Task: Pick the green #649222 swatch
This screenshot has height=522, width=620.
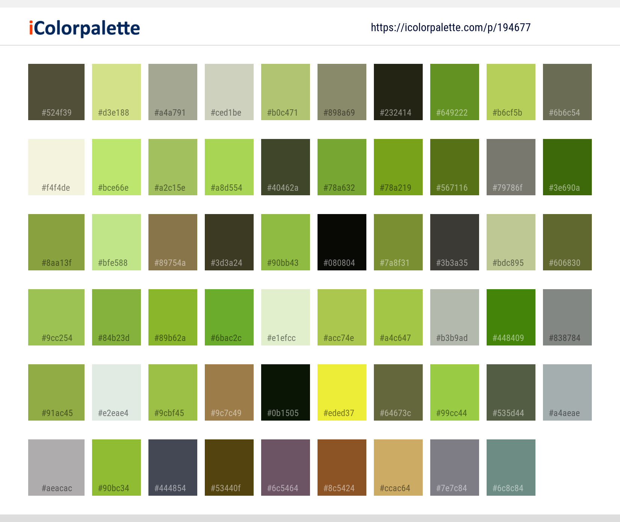Action: [455, 92]
